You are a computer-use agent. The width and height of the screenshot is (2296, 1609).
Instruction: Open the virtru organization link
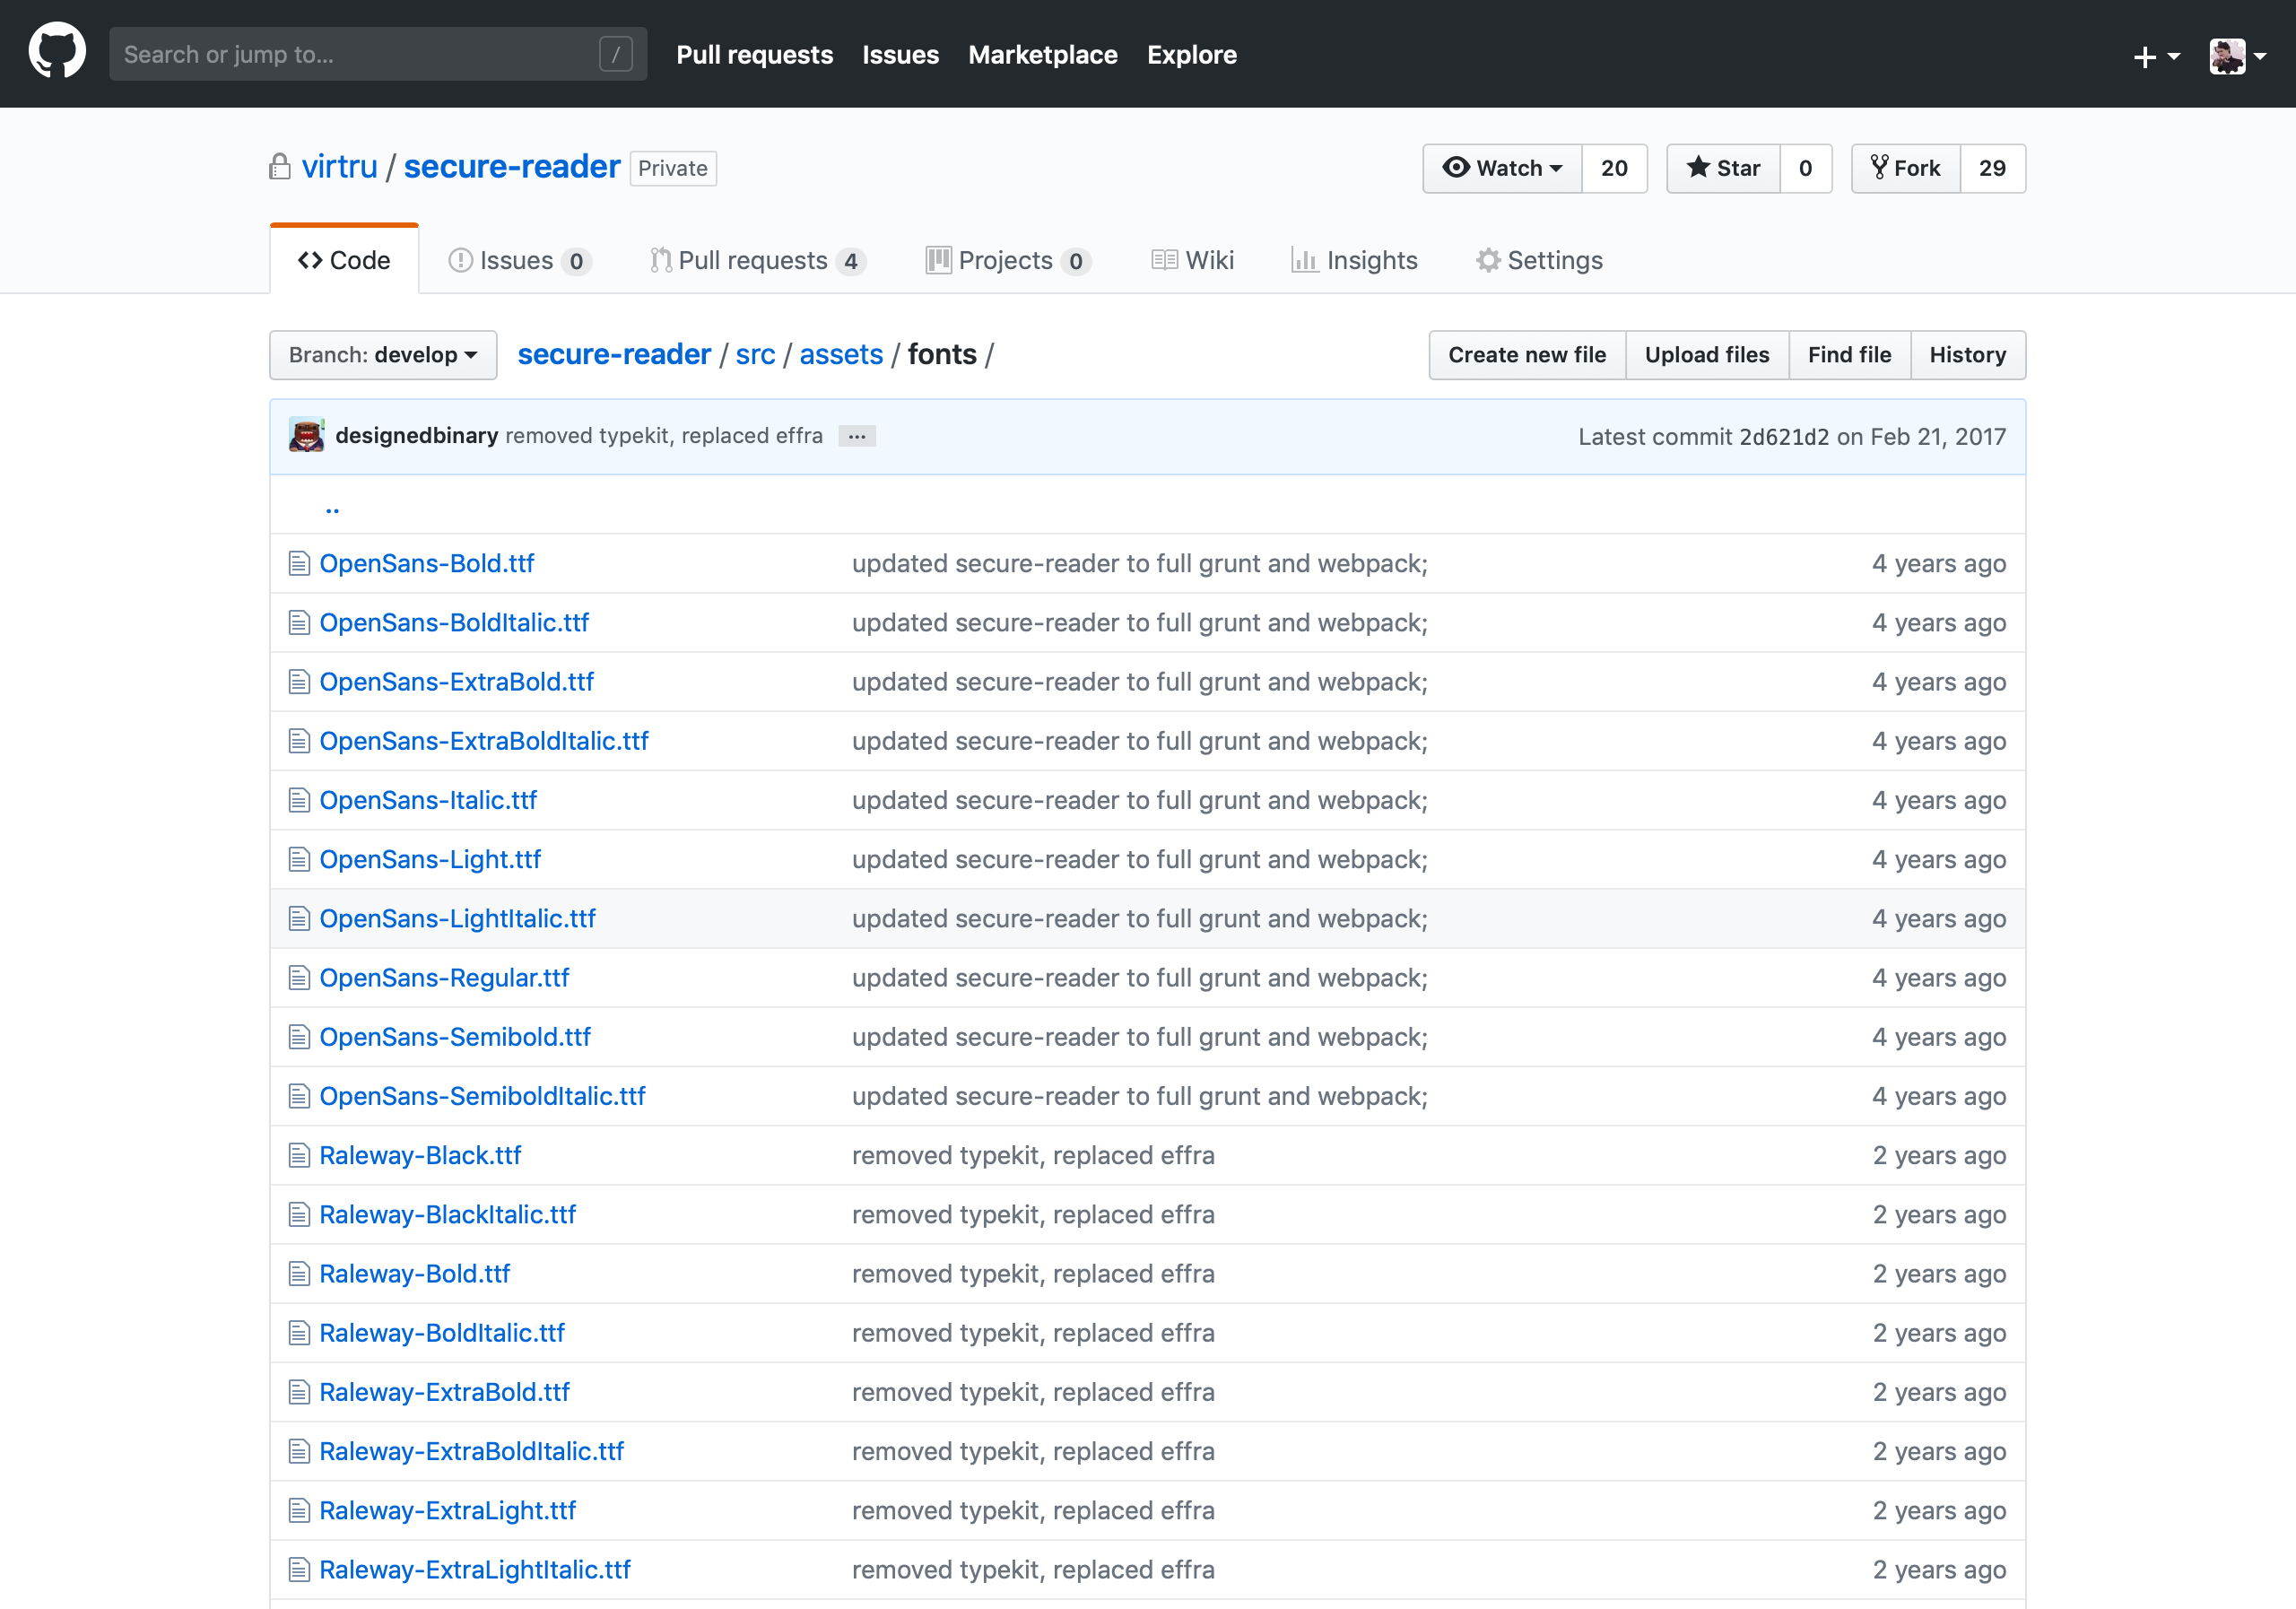pos(340,167)
